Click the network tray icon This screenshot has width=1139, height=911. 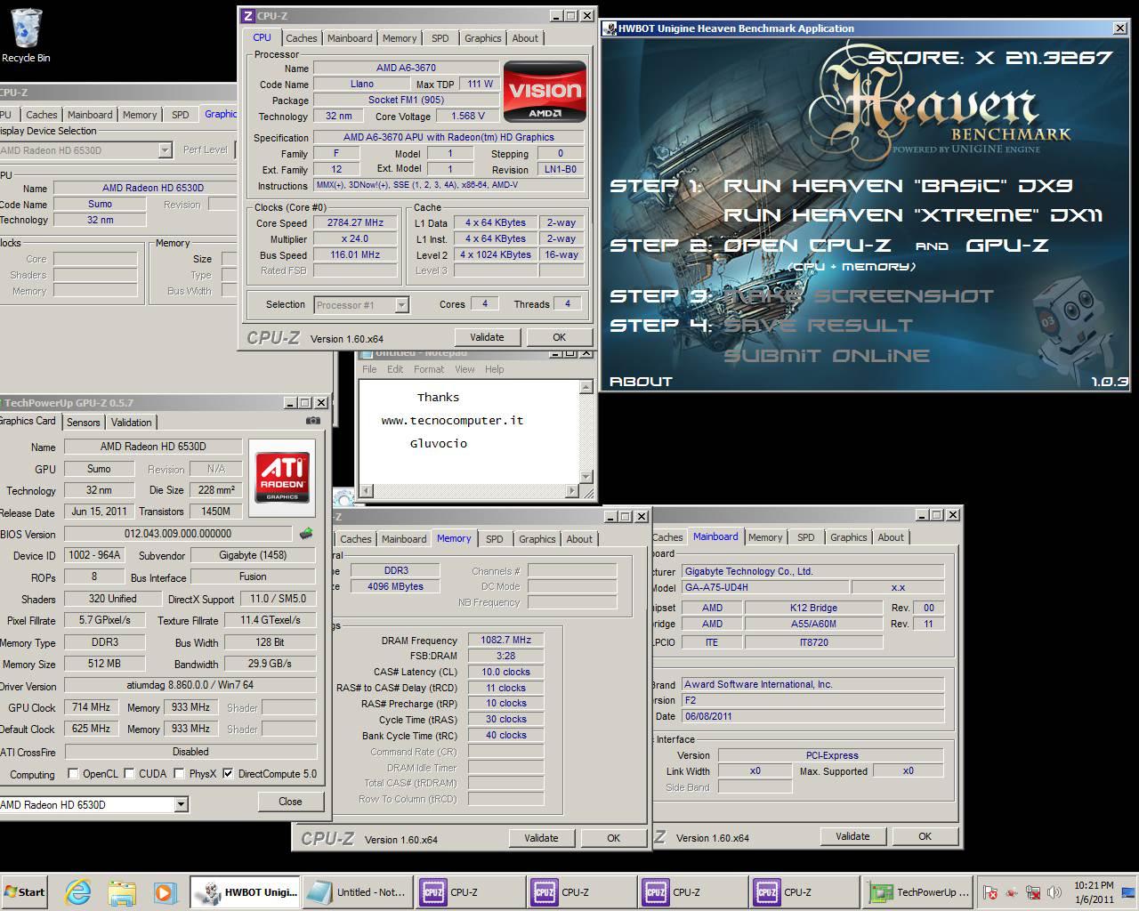pyautogui.click(x=1033, y=892)
